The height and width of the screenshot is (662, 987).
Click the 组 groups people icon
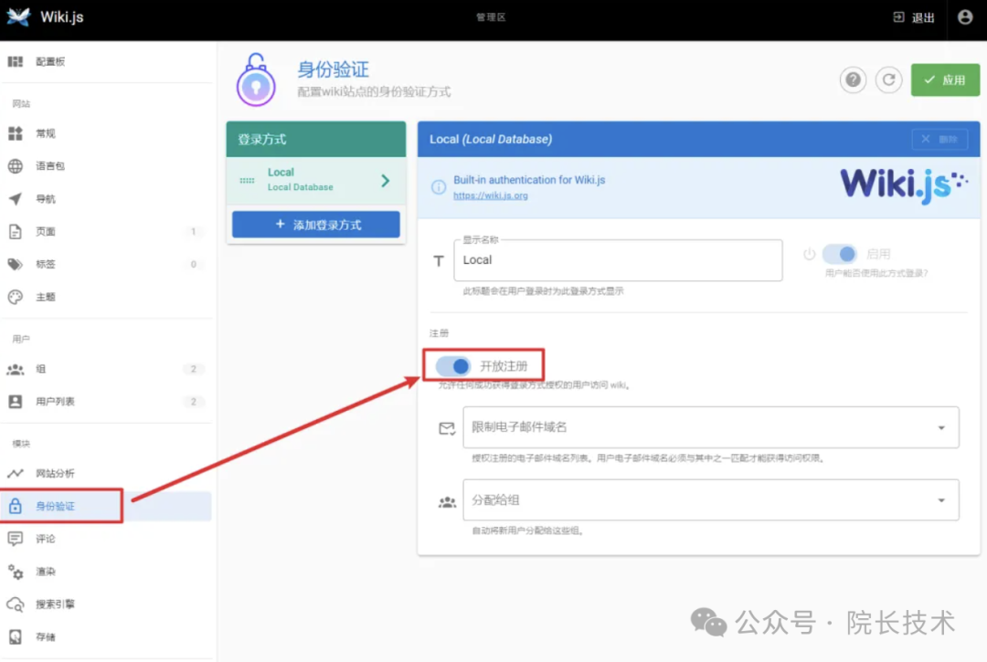16,369
